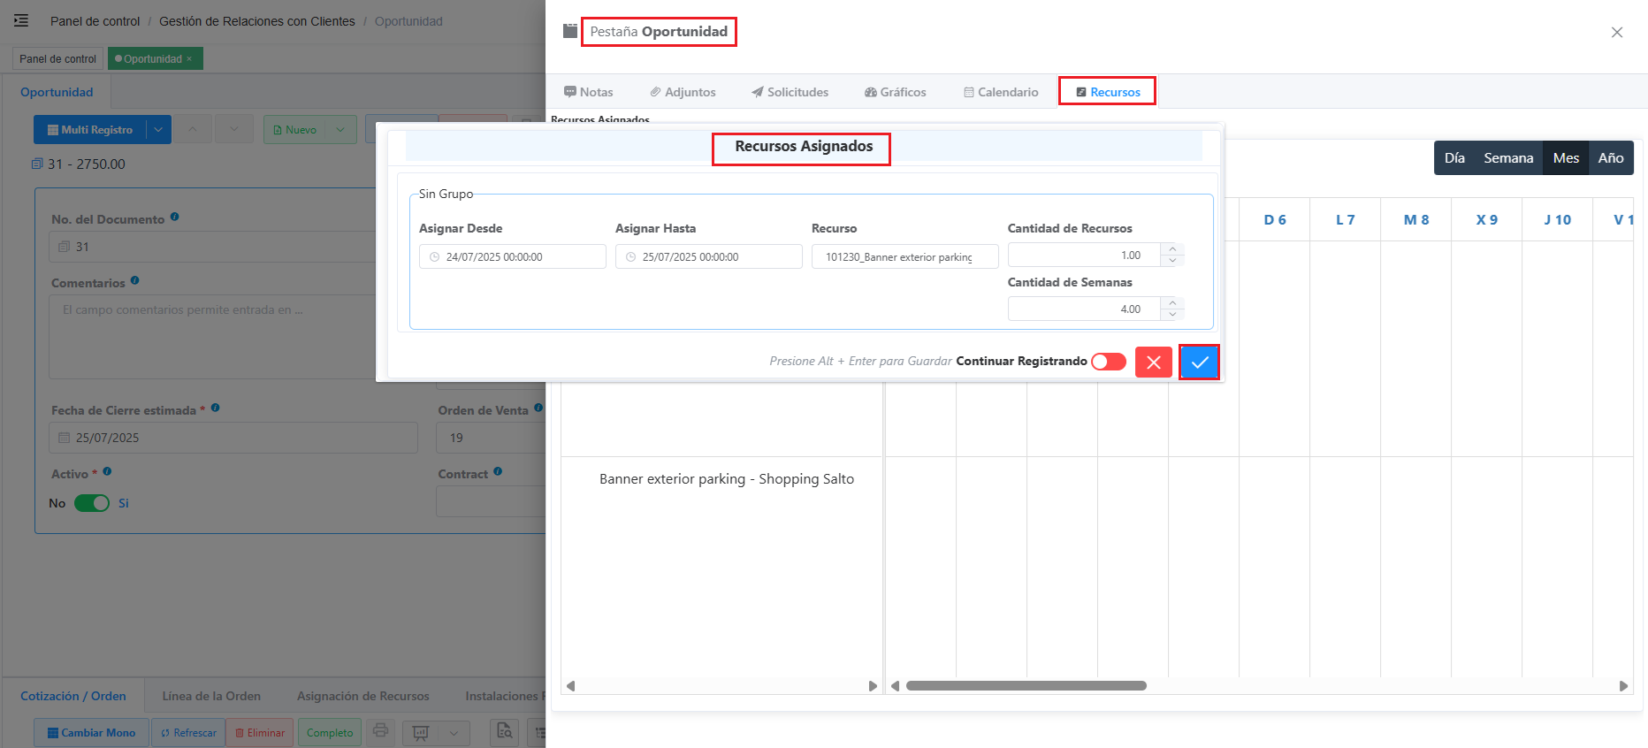
Task: Click the info icon beside Comentarios
Action: point(135,280)
